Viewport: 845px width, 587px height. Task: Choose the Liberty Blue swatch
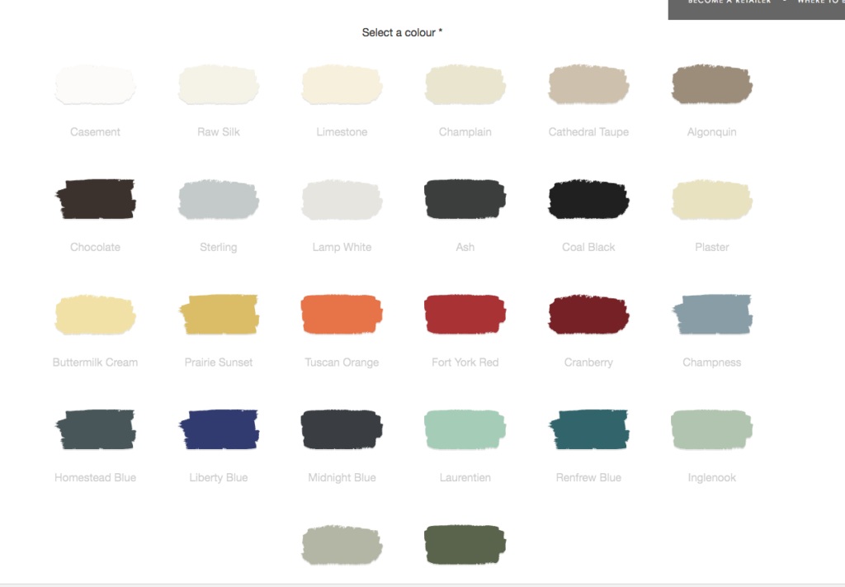click(x=219, y=429)
